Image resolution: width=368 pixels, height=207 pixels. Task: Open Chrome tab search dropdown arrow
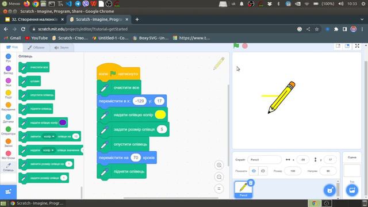pos(362,20)
